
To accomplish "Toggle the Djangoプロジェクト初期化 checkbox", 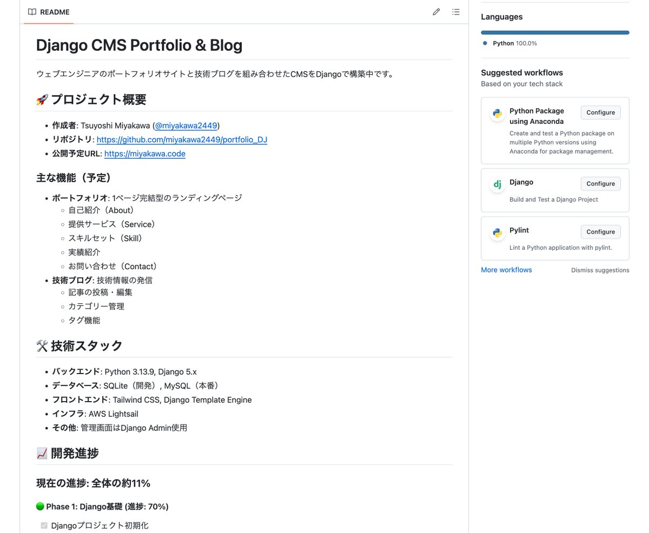I will [x=44, y=525].
